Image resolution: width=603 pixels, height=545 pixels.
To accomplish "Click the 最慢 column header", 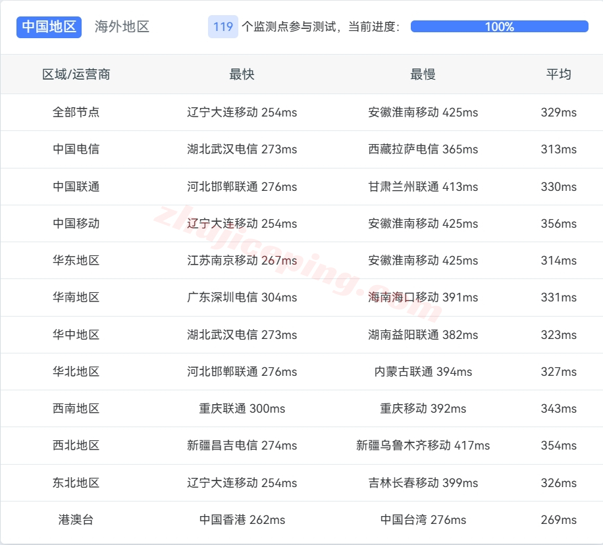I will point(423,74).
